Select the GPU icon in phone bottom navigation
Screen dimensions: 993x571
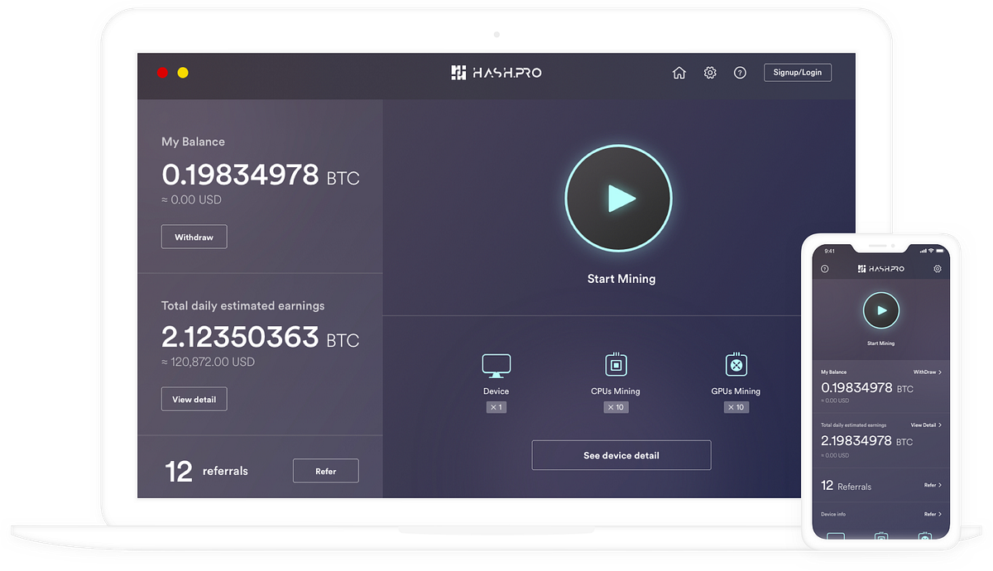[925, 536]
